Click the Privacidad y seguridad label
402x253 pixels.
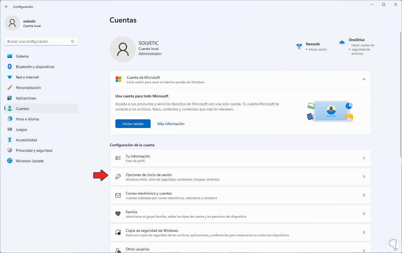coord(34,150)
